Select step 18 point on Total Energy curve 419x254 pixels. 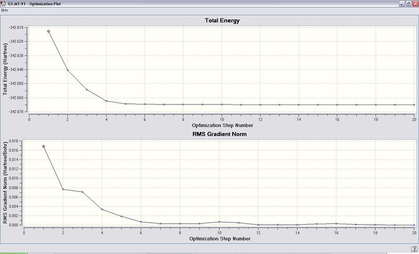376,105
